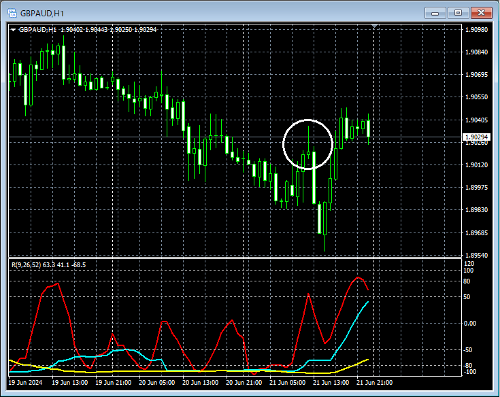Click the chart shift marker triangle at top

[375, 26]
